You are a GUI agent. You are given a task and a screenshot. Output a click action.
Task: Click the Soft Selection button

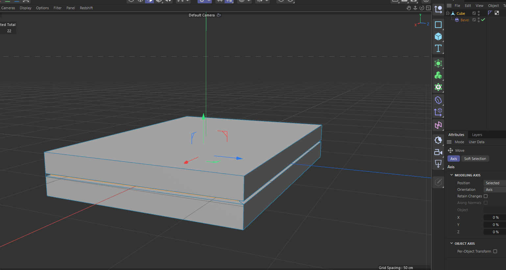click(475, 159)
